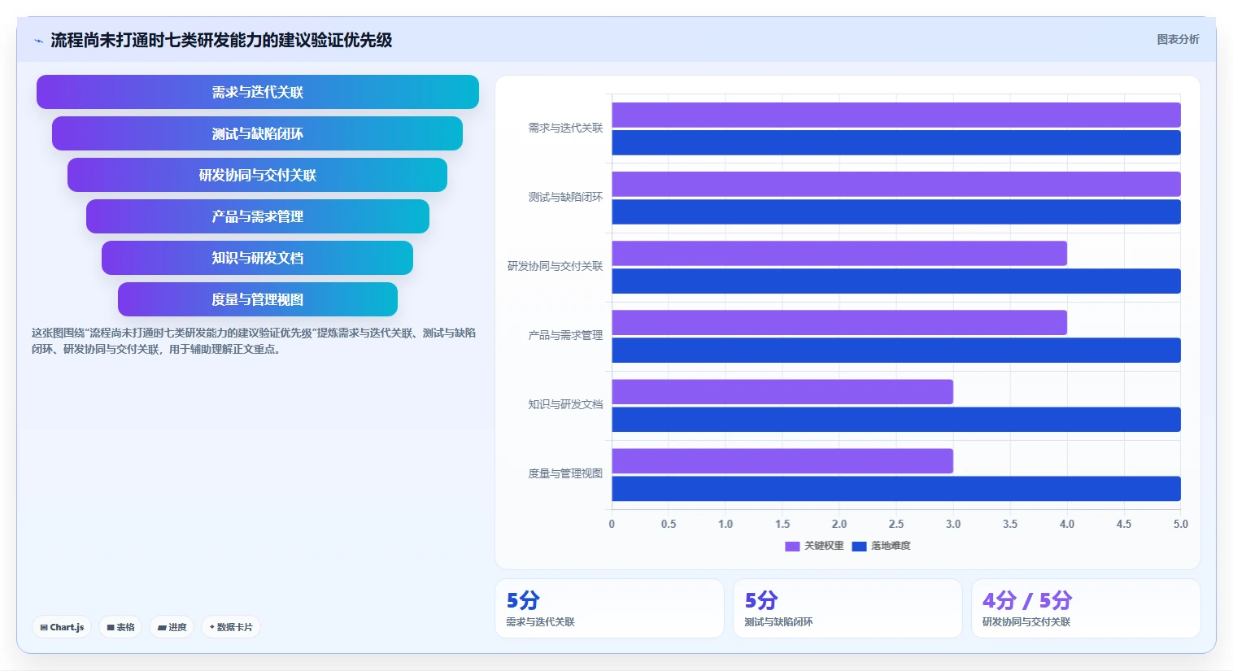1233x671 pixels.
Task: Click the Chart.js tag chip
Action: (x=62, y=627)
